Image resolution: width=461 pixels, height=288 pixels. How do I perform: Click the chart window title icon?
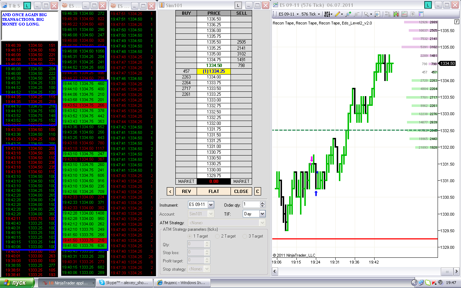click(276, 5)
